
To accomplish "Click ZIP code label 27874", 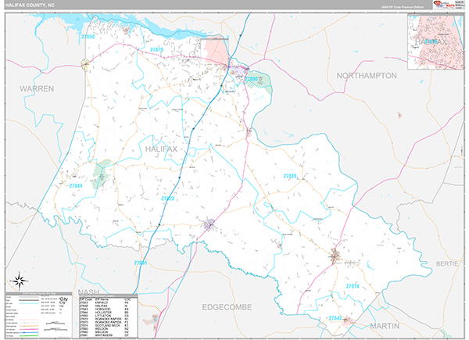I will [x=353, y=286].
